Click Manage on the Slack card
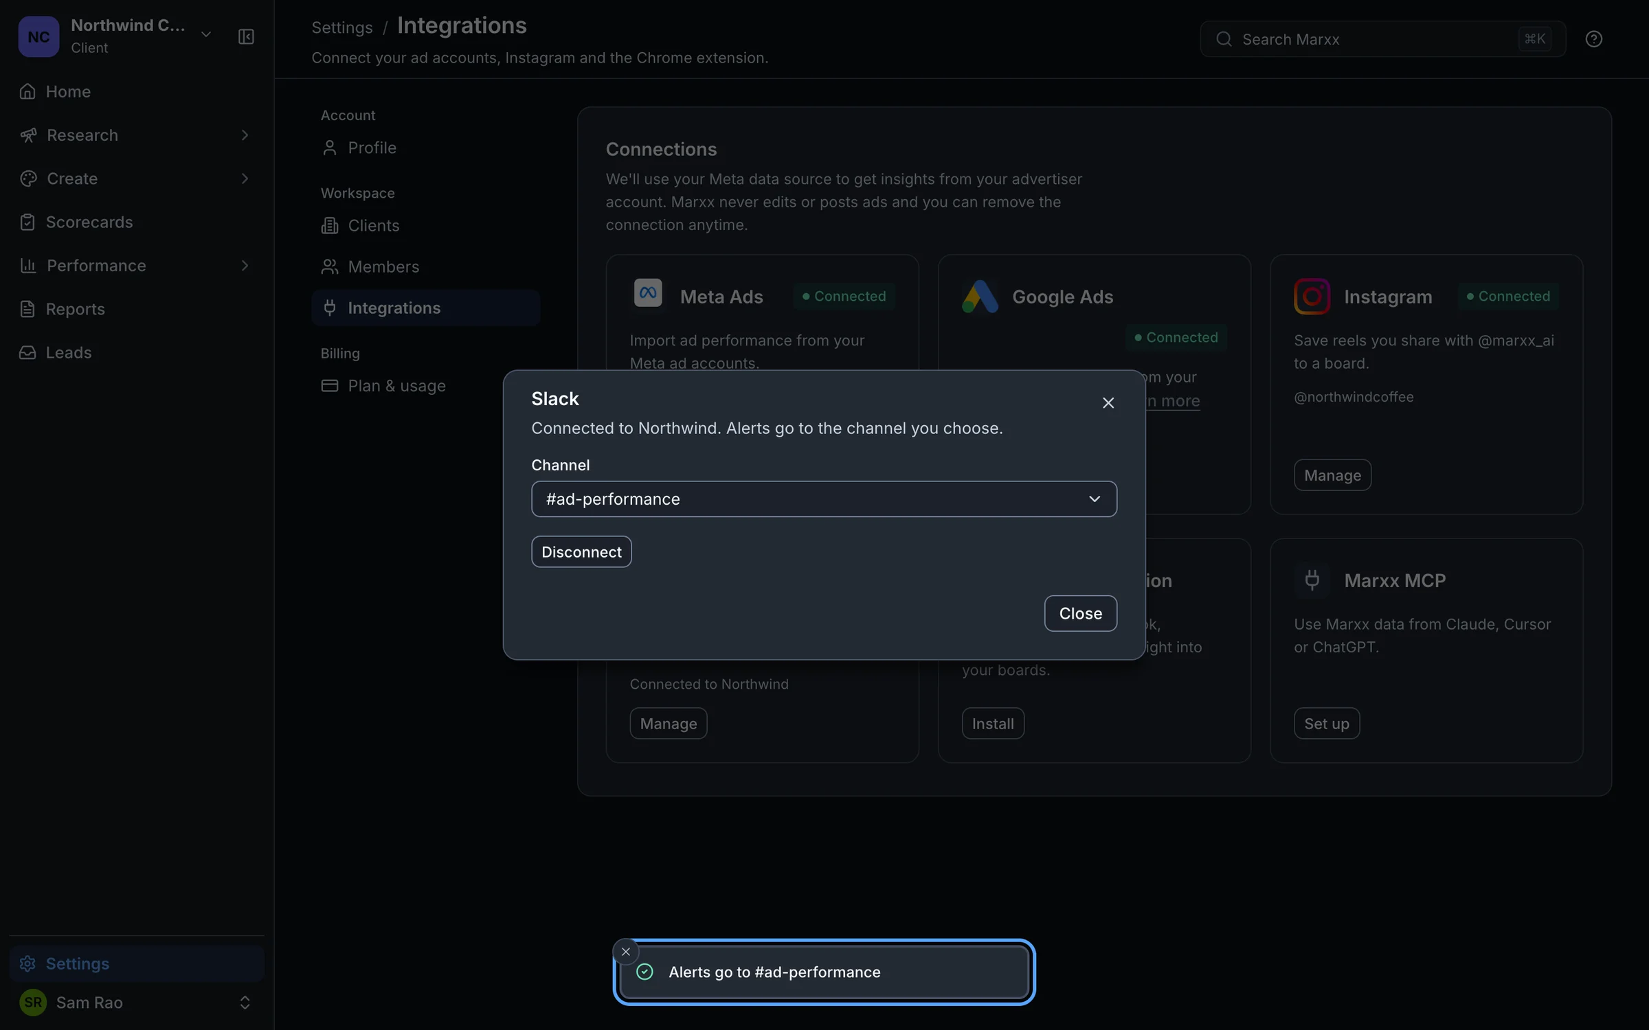The width and height of the screenshot is (1649, 1030). point(668,723)
